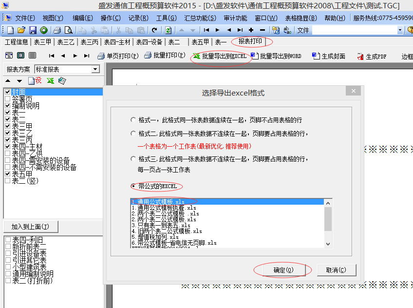Click 批量导出到WORD

(276, 56)
